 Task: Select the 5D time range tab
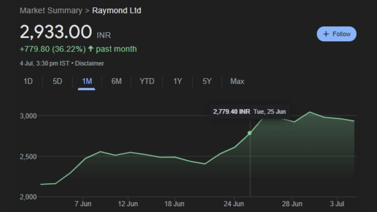pos(57,81)
